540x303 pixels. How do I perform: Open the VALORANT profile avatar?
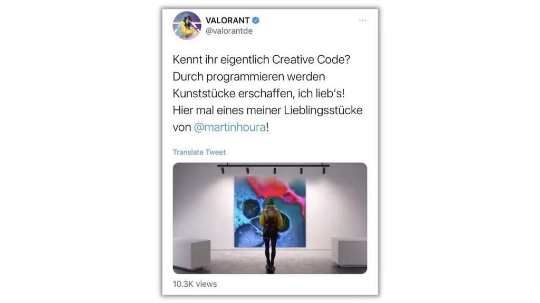pos(187,25)
